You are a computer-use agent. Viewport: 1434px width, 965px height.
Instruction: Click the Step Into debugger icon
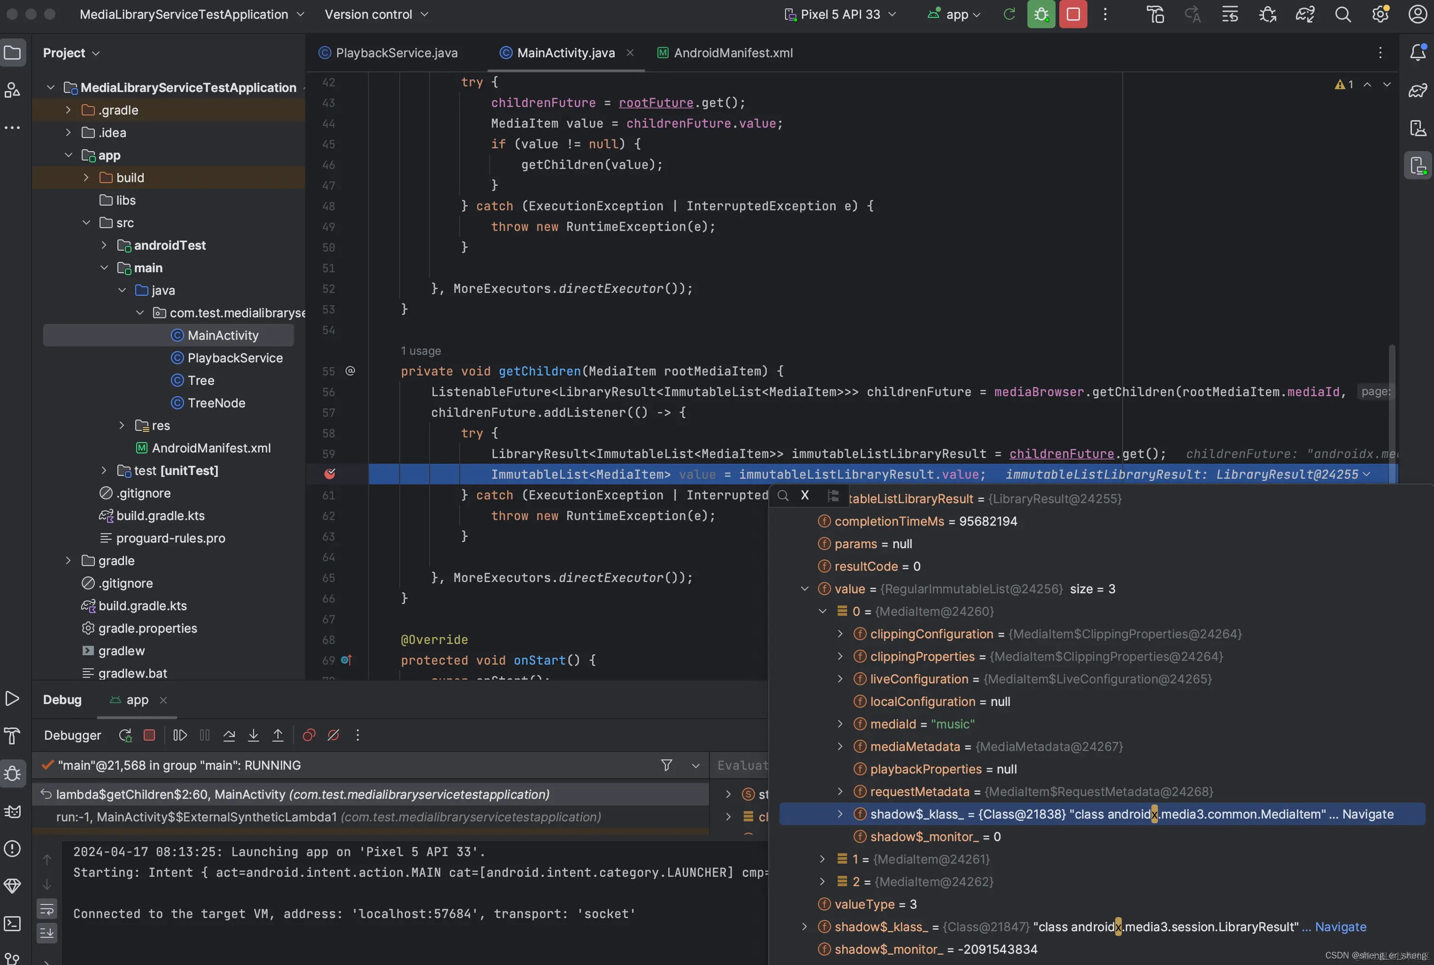(x=253, y=735)
